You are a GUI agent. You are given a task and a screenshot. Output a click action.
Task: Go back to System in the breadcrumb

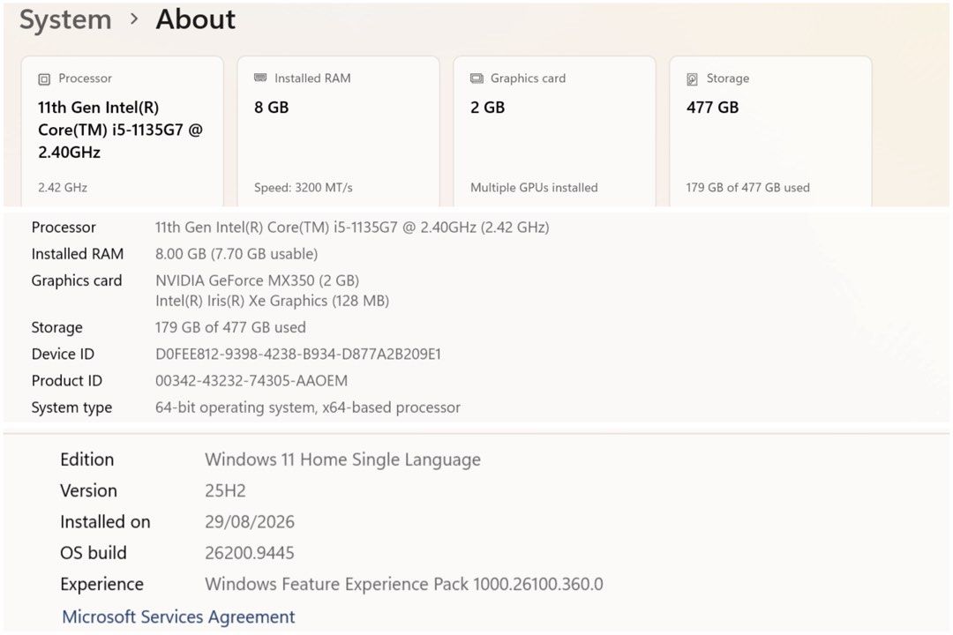pos(65,19)
